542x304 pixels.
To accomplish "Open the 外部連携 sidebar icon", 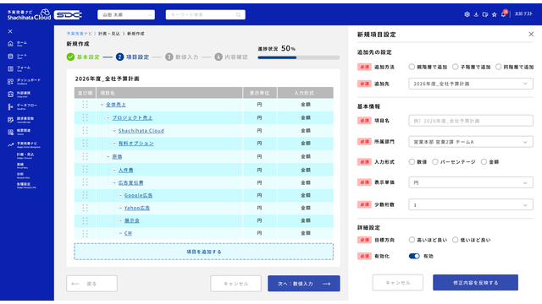I will tap(10, 94).
